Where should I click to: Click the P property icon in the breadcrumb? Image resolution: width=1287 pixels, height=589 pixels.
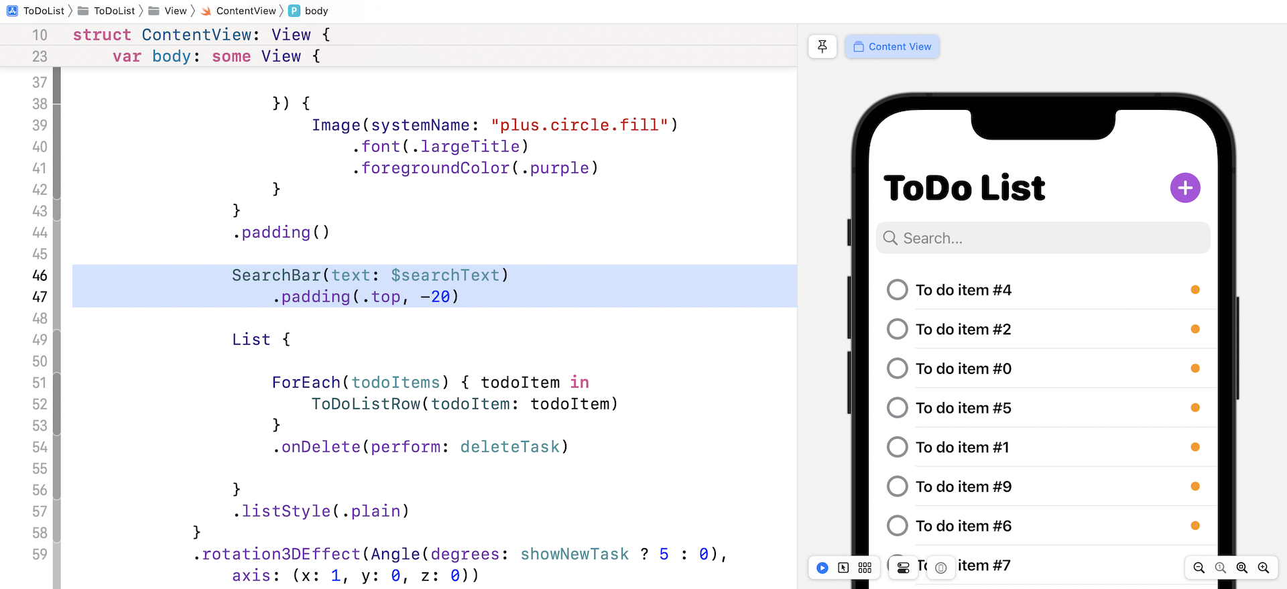pos(294,11)
